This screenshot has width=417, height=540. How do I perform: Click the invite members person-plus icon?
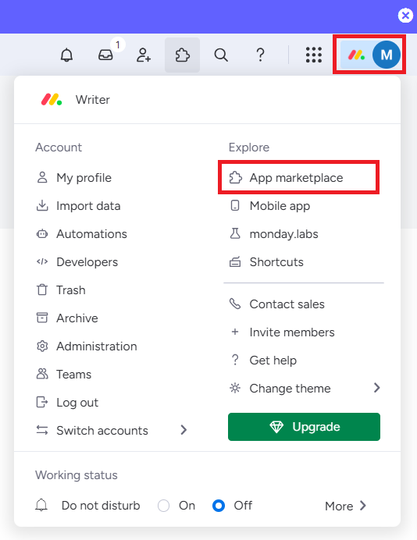(x=144, y=55)
